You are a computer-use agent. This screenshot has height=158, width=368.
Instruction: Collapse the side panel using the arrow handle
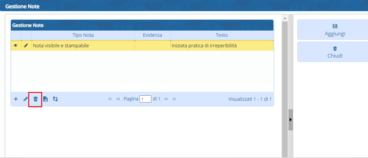pyautogui.click(x=290, y=120)
